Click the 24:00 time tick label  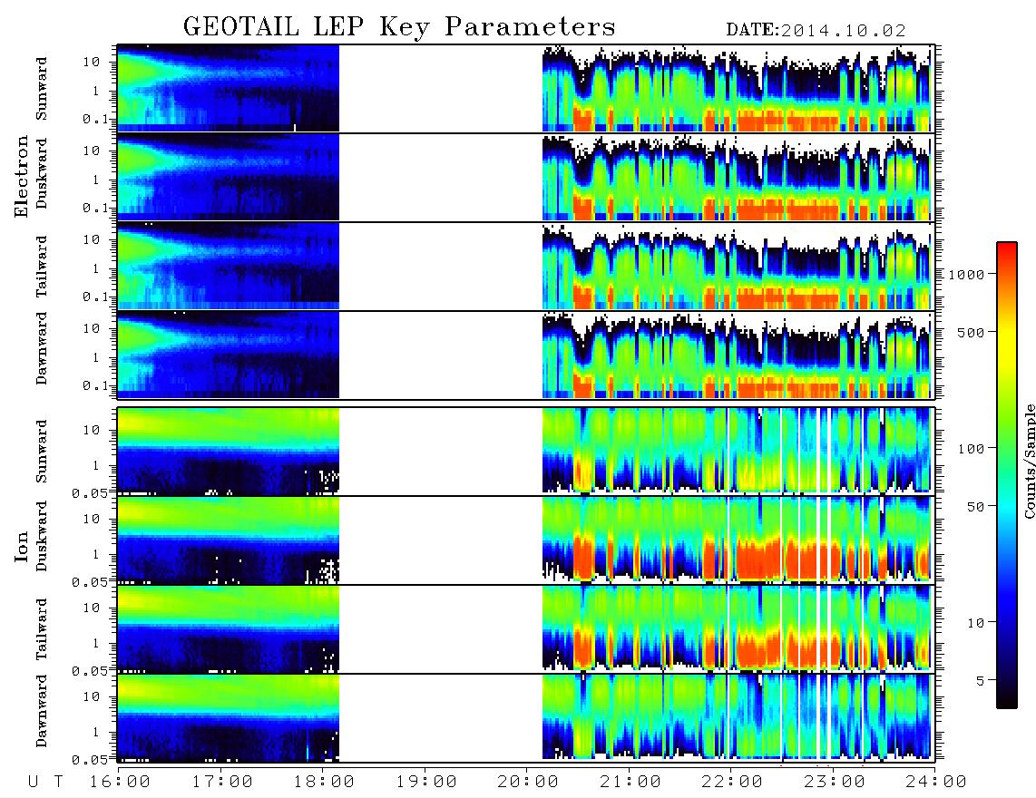(936, 782)
